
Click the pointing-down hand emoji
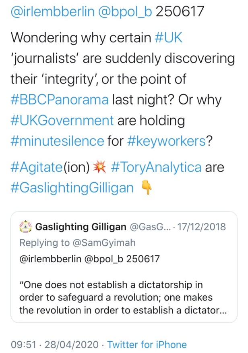[x=147, y=188]
